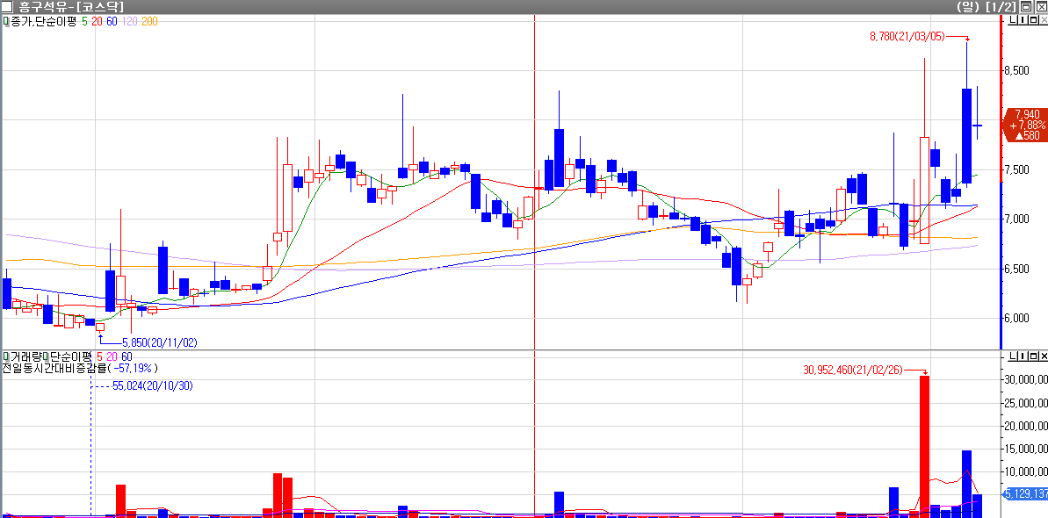Click the (일) period indicator in title bar
Viewport: 1048px width, 518px height.
click(967, 7)
